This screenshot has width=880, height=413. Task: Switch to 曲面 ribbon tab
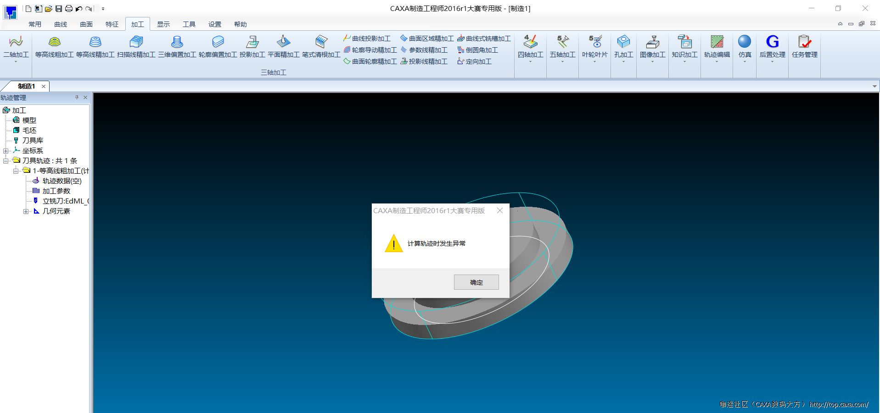(86, 24)
